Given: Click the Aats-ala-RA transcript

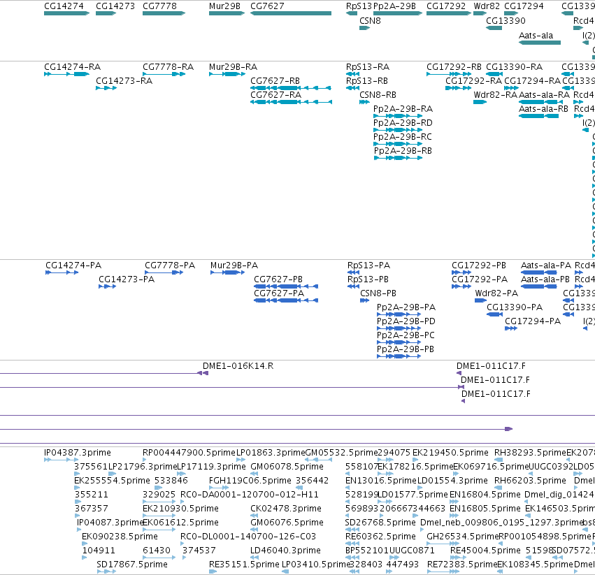Looking at the screenshot, I should coord(540,102).
